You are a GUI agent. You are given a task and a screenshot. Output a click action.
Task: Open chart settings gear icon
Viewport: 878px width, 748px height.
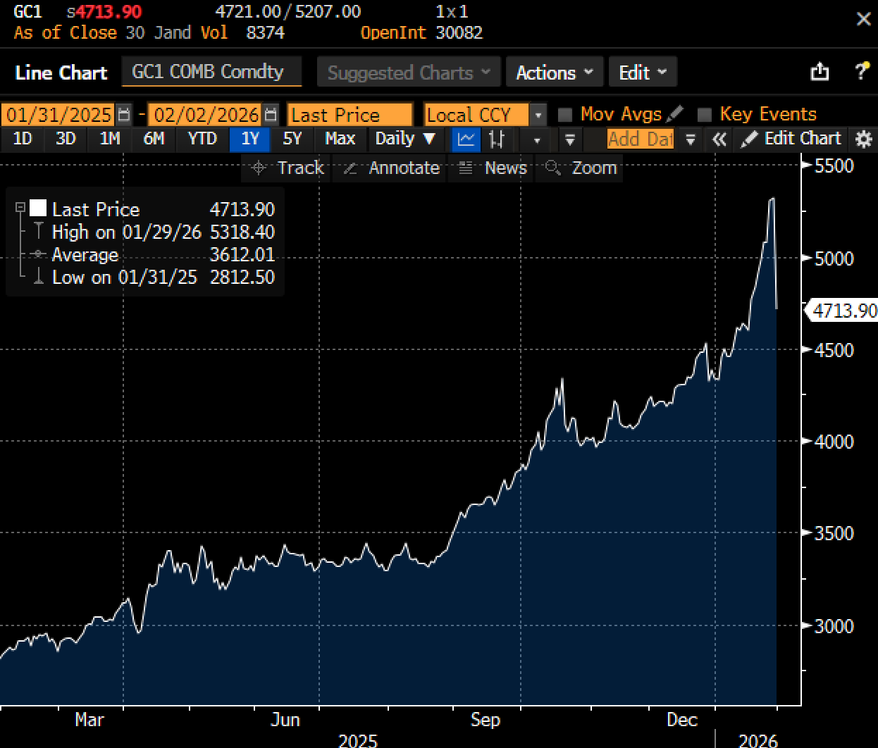click(x=863, y=139)
